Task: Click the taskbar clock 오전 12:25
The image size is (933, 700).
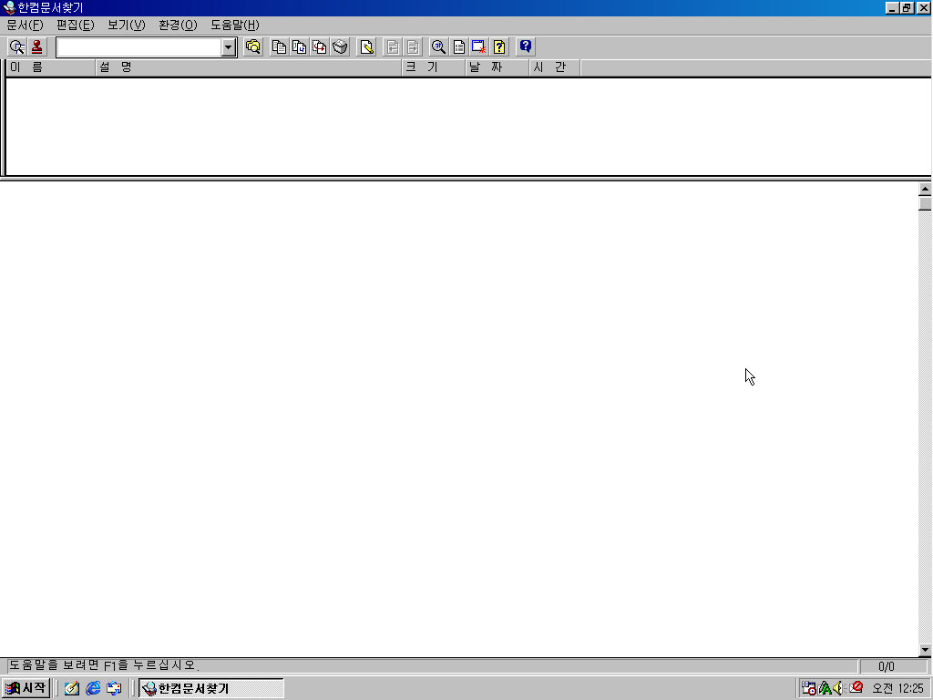Action: click(897, 689)
